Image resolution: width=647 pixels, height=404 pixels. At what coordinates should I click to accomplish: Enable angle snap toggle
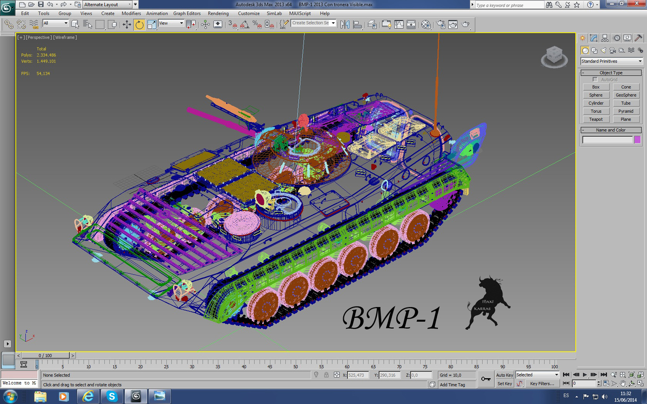point(244,24)
